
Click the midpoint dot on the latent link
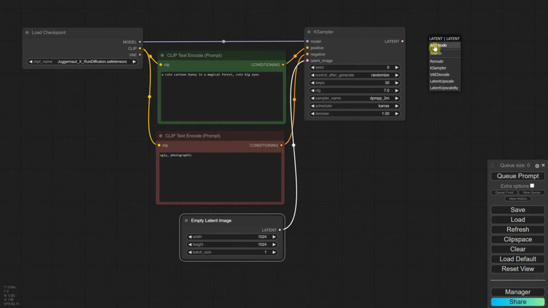294,145
